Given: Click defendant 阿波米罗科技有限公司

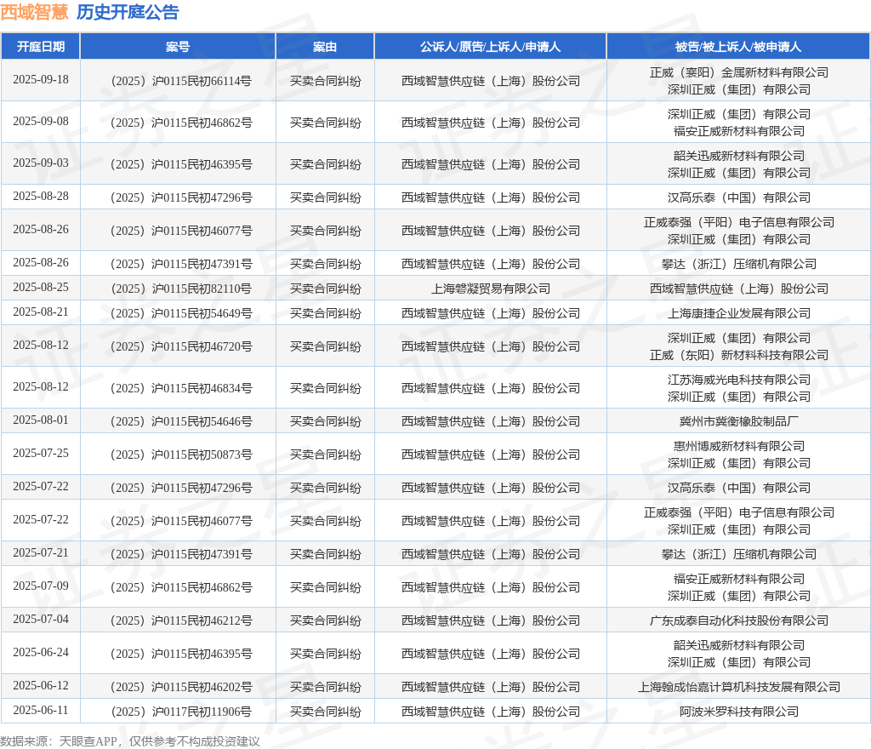Looking at the screenshot, I should coord(739,712).
